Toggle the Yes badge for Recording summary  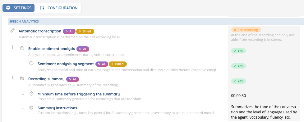238,81
